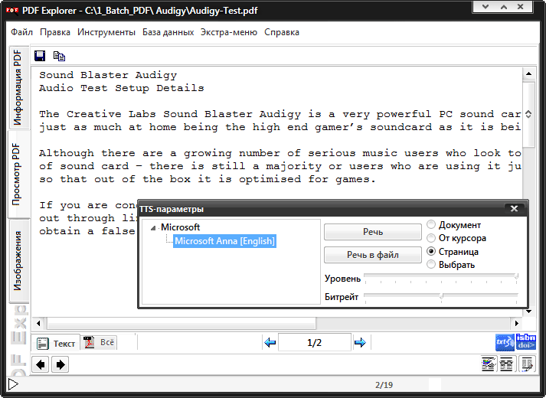Click horizontal scrollbar left arrow

click(38, 324)
